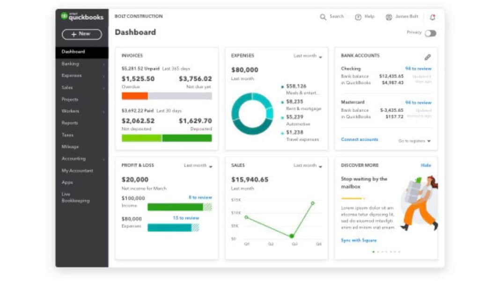This screenshot has width=500, height=281.
Task: Click the expenses donut chart
Action: (x=252, y=113)
